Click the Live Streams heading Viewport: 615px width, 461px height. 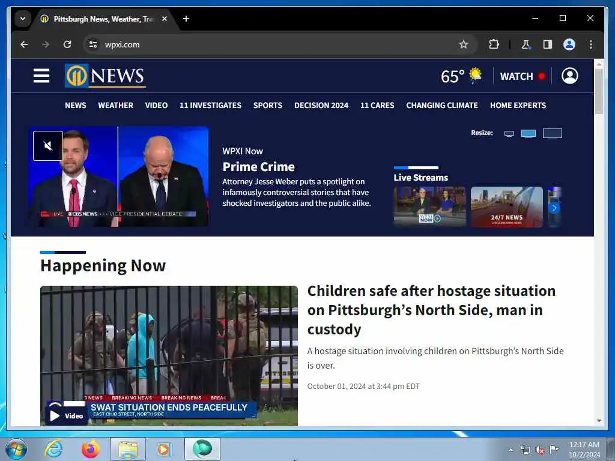click(x=421, y=178)
